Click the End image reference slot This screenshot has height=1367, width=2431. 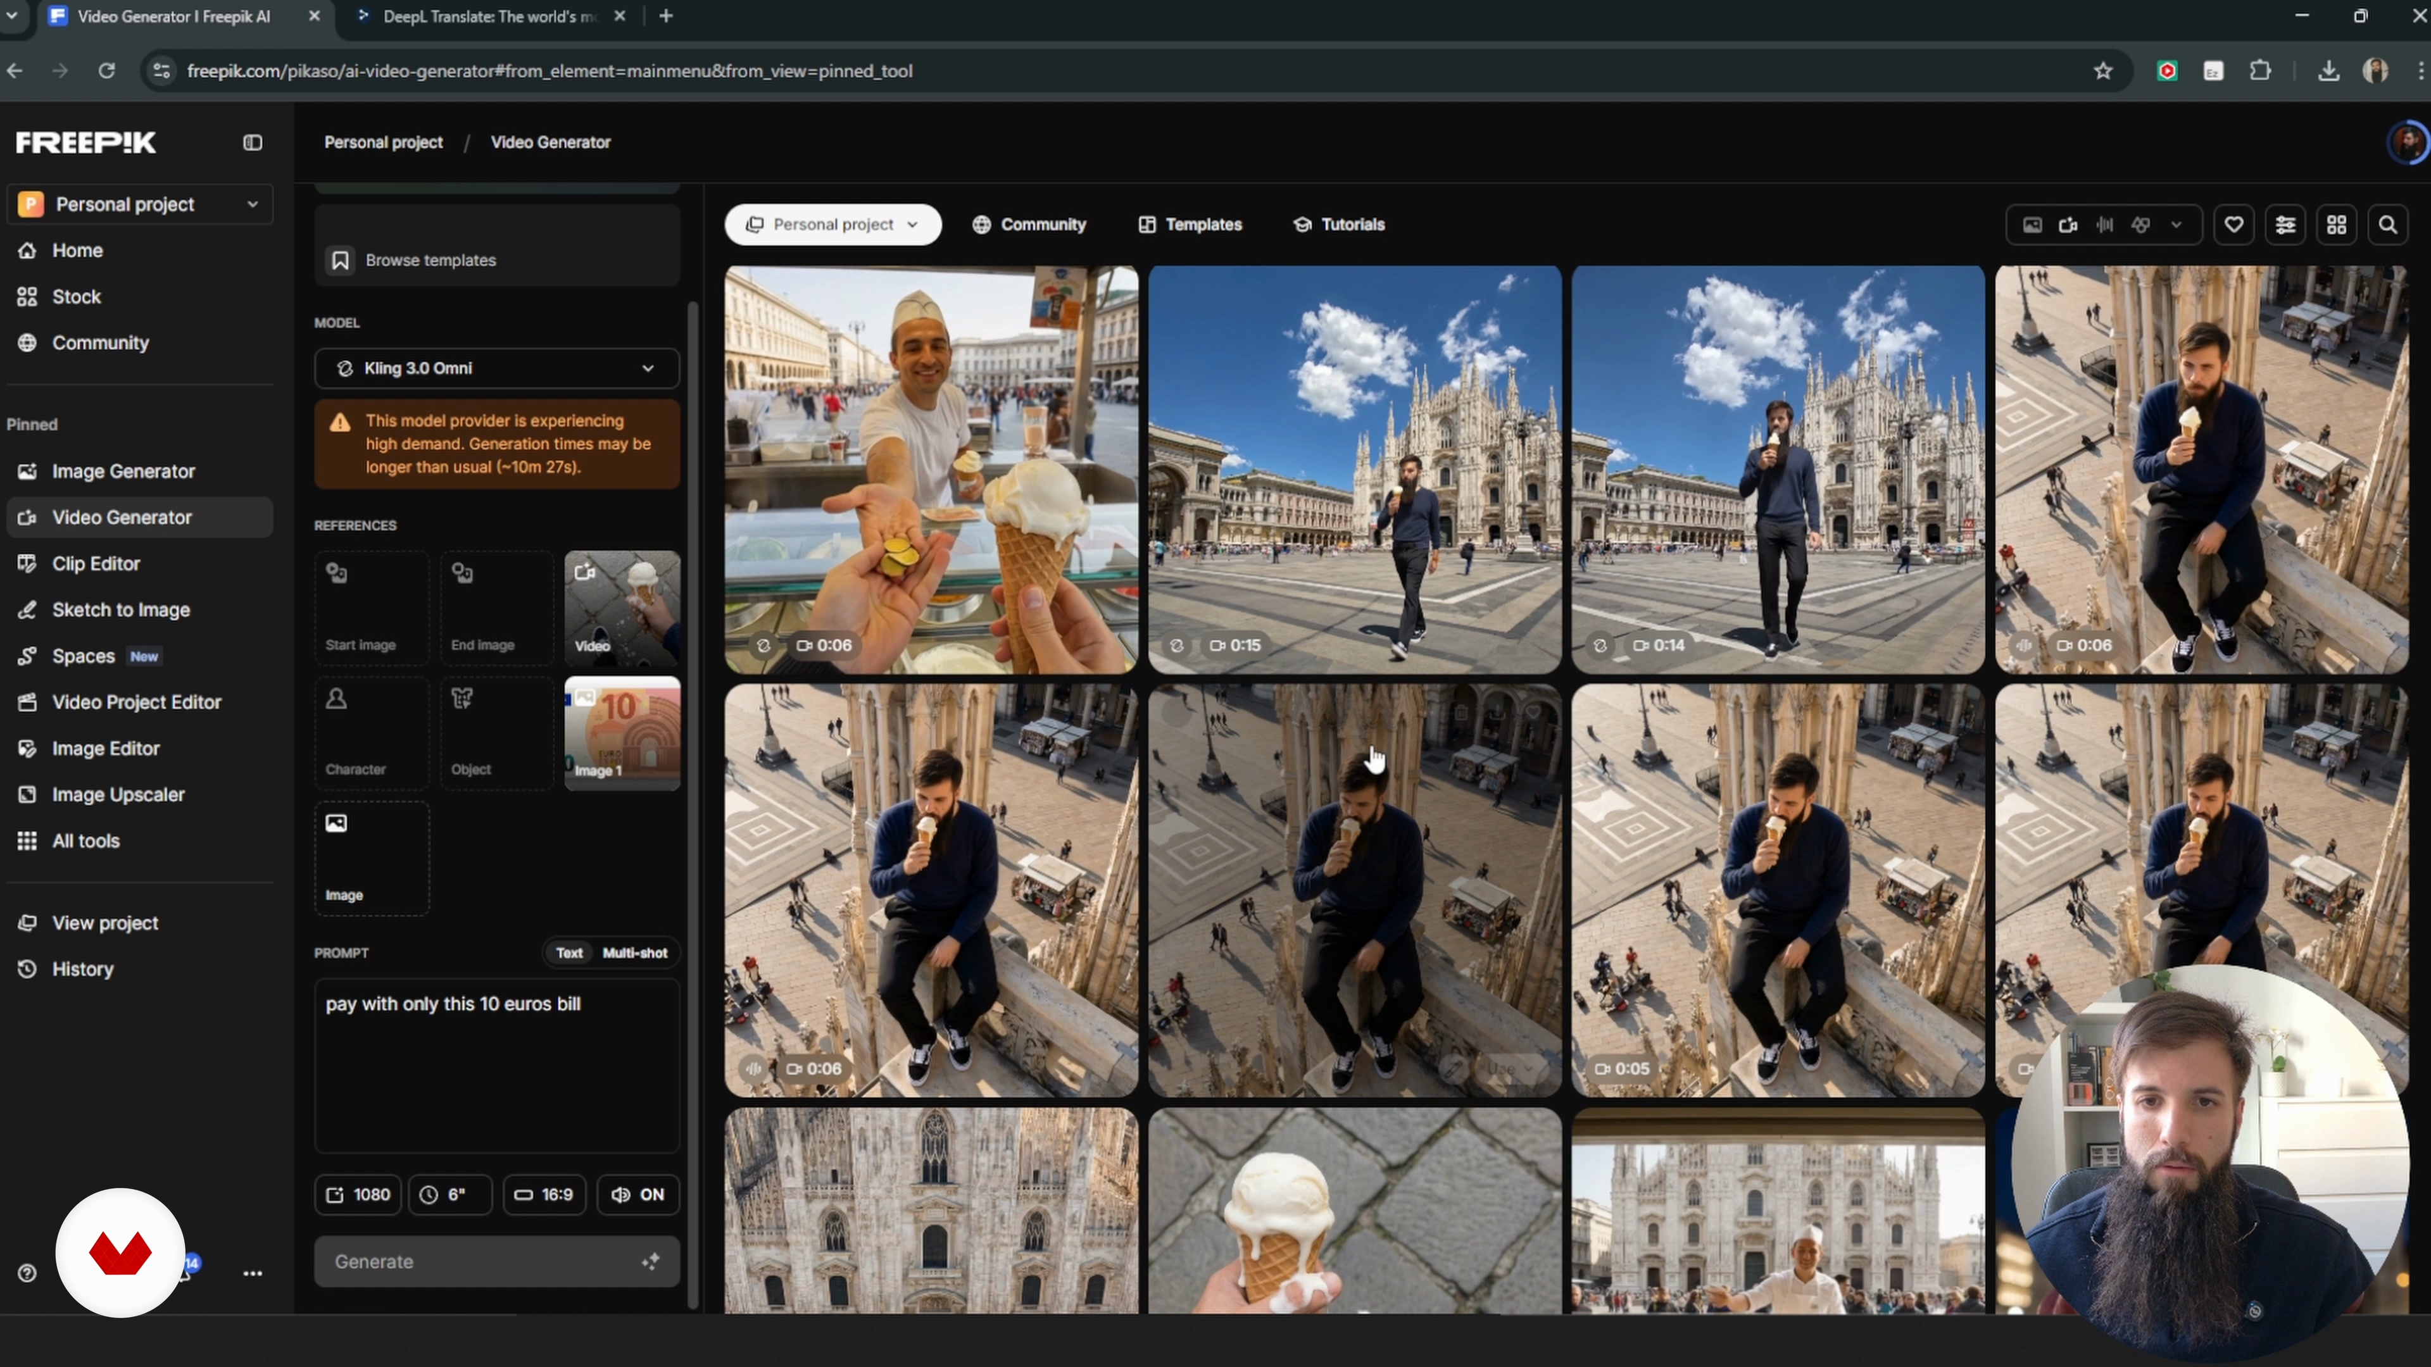tap(496, 608)
